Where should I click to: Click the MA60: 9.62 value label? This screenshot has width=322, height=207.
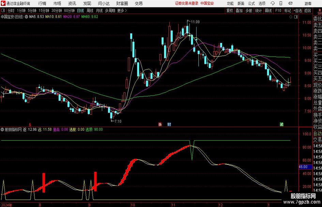(90, 17)
